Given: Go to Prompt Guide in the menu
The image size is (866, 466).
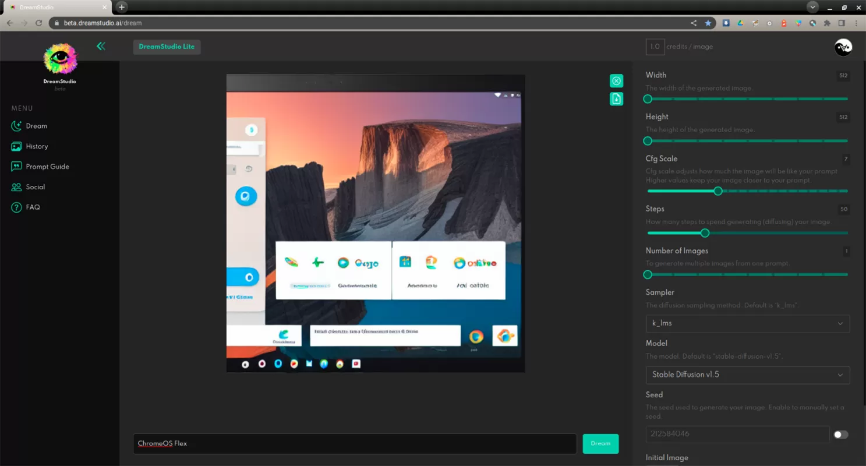Looking at the screenshot, I should 47,167.
